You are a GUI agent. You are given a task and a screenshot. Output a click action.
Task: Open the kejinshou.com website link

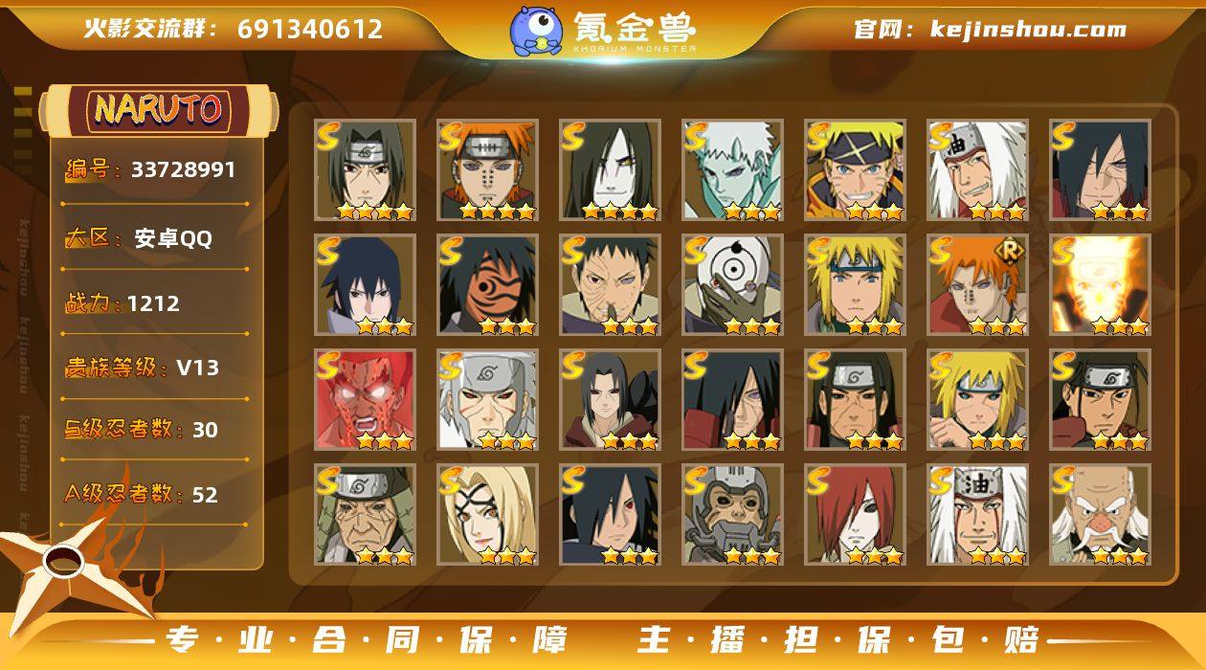coord(991,30)
